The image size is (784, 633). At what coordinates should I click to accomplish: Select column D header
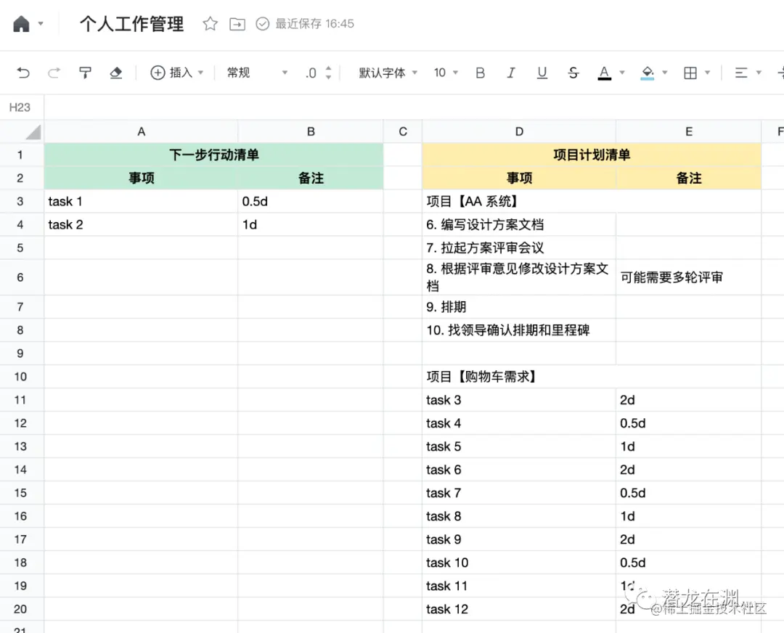pos(519,131)
